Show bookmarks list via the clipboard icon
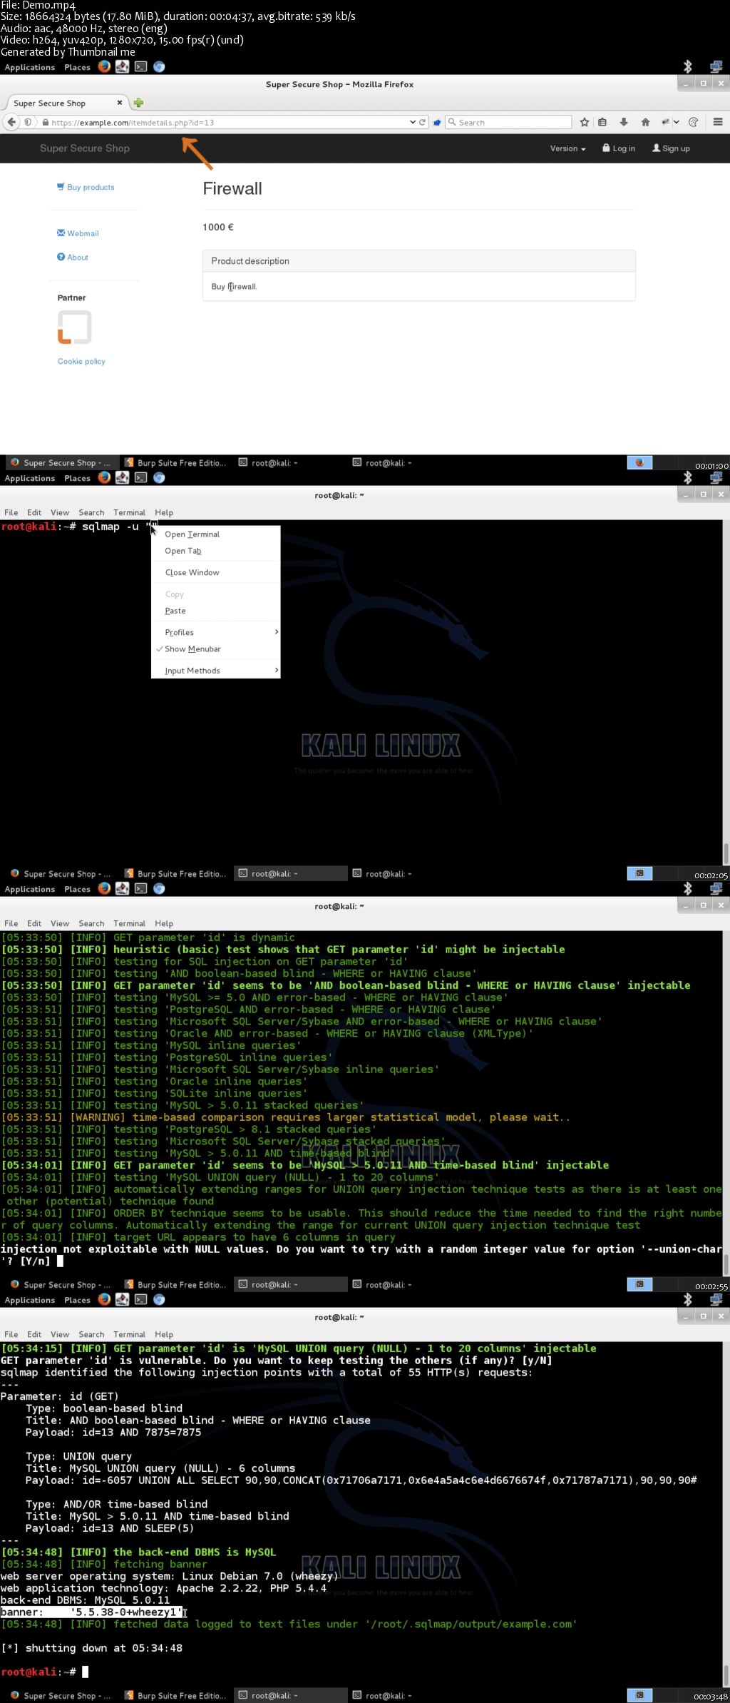Image resolution: width=730 pixels, height=1703 pixels. tap(602, 122)
